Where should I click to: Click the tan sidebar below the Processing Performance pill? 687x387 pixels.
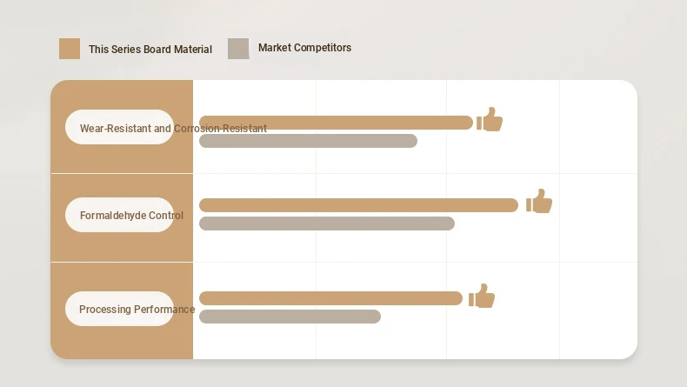(x=121, y=343)
